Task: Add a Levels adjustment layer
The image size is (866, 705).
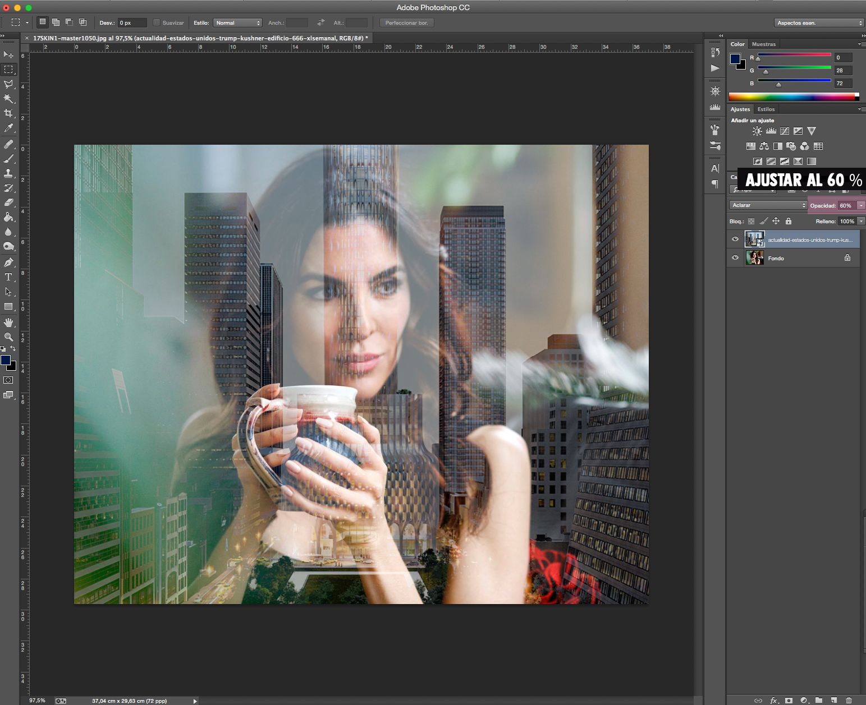Action: tap(771, 131)
